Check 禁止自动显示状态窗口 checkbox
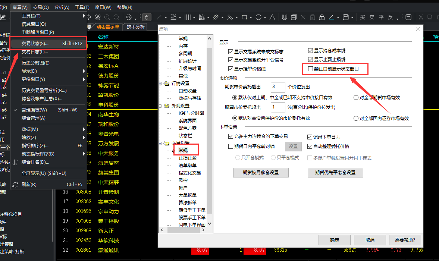 310,69
